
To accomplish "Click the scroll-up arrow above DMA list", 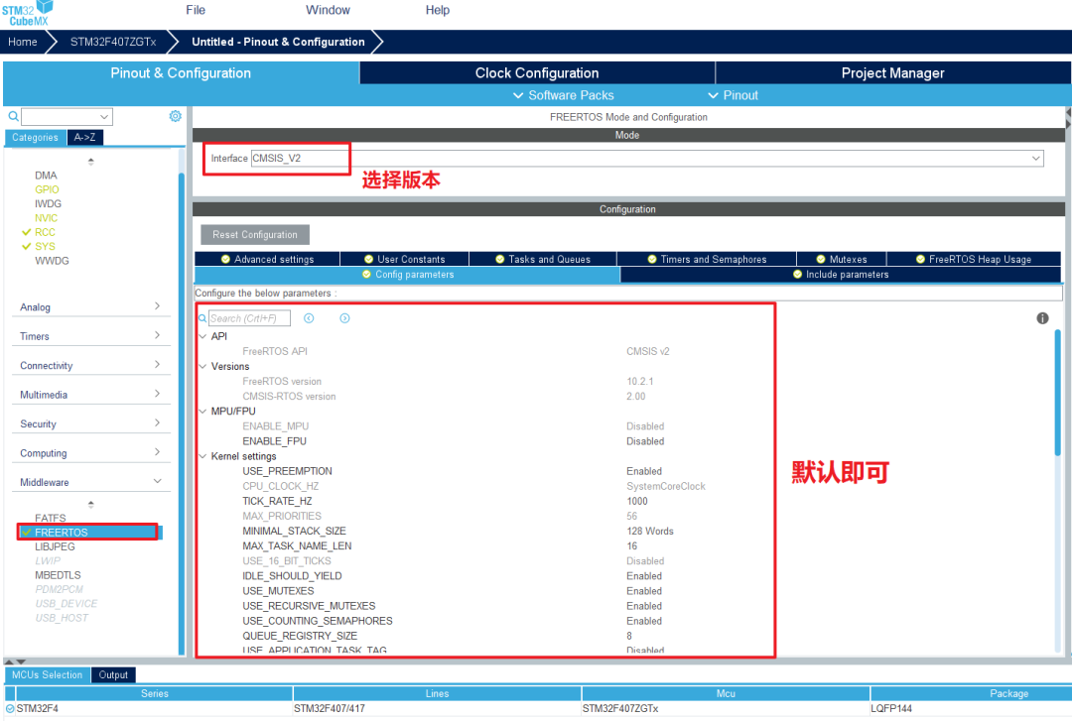I will pyautogui.click(x=91, y=162).
